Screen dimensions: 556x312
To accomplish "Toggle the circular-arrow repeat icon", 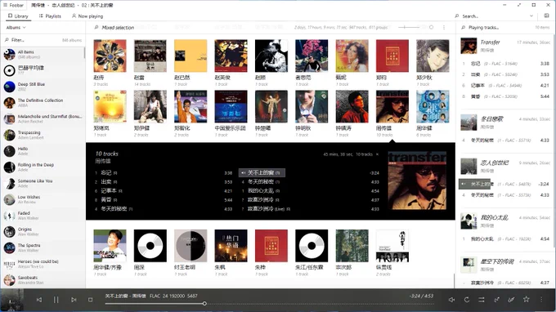I will (467, 300).
